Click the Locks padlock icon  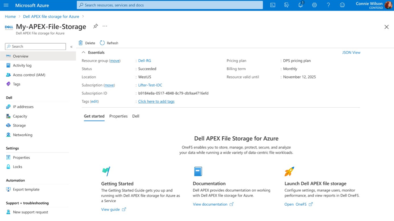[x=8, y=167]
